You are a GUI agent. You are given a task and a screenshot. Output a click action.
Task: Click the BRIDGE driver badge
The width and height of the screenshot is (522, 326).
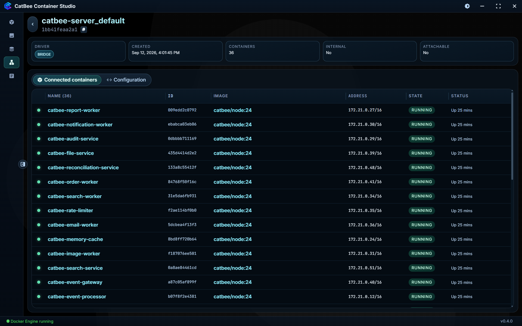(44, 54)
